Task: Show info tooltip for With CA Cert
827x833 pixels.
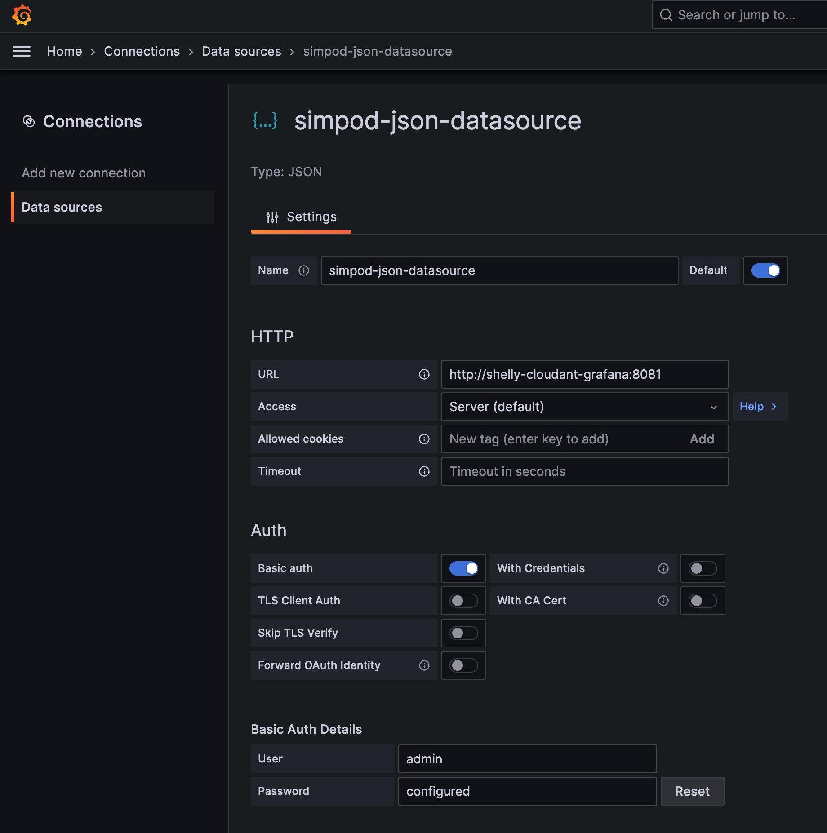Action: 663,601
